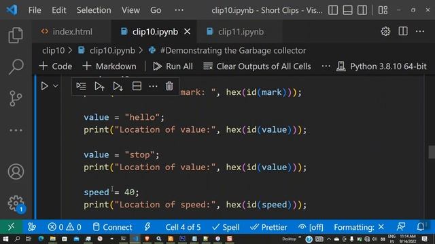Toggle the eye [off] status item

311,227
